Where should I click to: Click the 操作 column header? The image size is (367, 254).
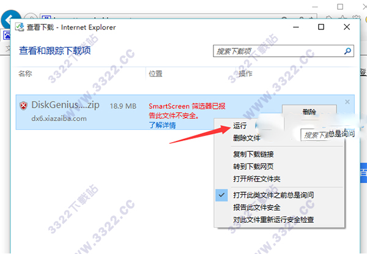(x=245, y=73)
